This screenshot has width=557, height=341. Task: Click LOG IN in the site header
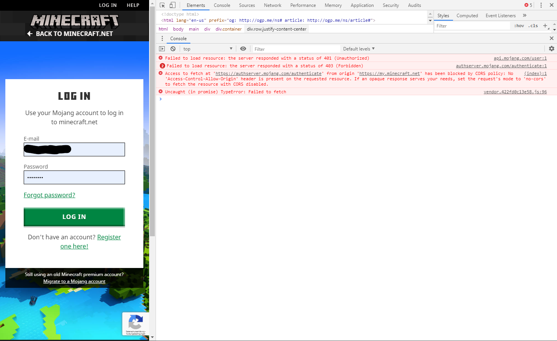pyautogui.click(x=108, y=5)
